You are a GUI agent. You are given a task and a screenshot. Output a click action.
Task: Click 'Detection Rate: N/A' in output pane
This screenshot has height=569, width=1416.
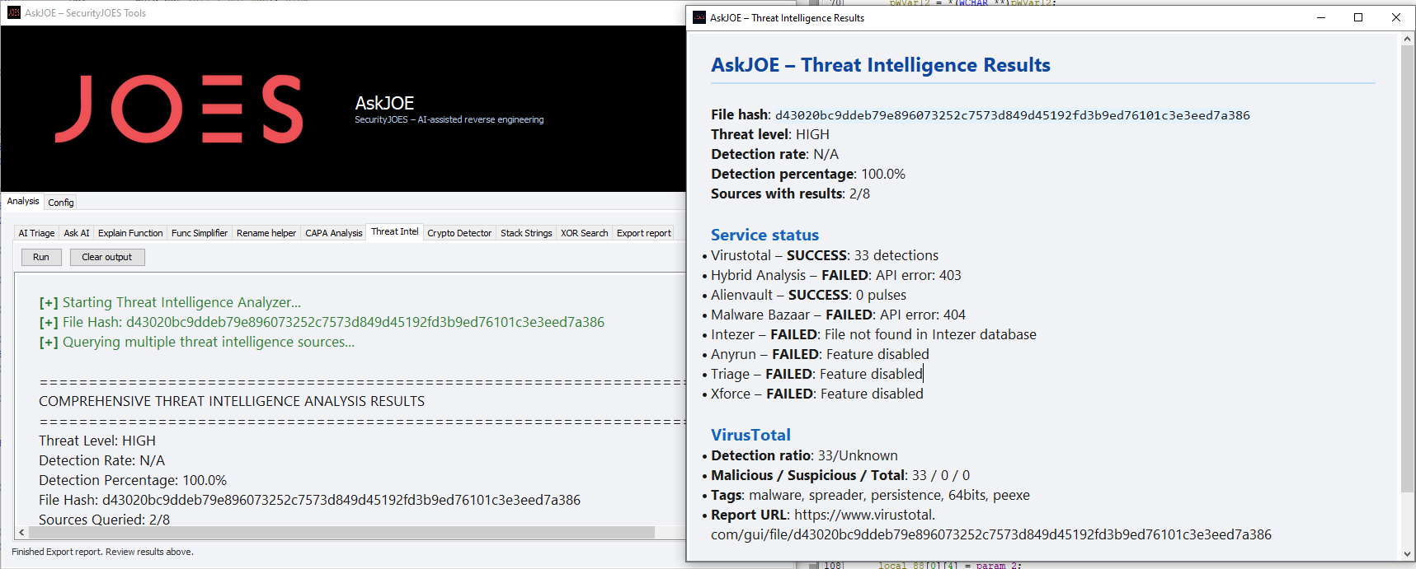click(101, 460)
